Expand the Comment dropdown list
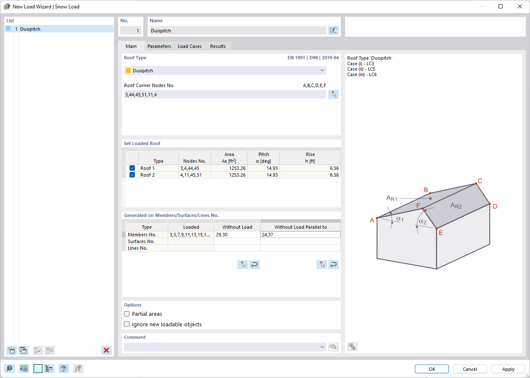The width and height of the screenshot is (530, 378). (x=322, y=347)
